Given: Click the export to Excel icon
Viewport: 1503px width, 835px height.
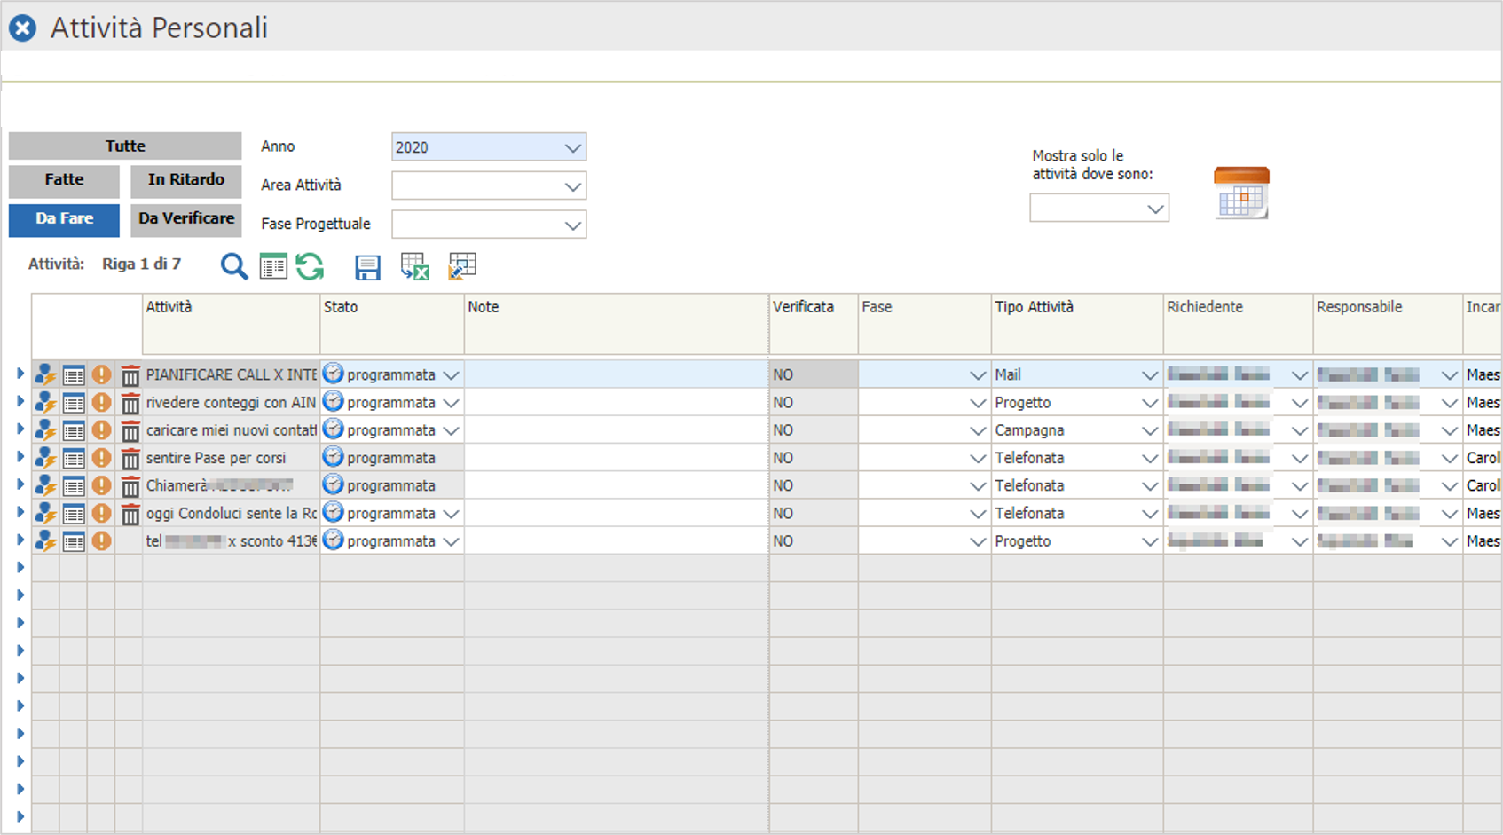Looking at the screenshot, I should 414,266.
